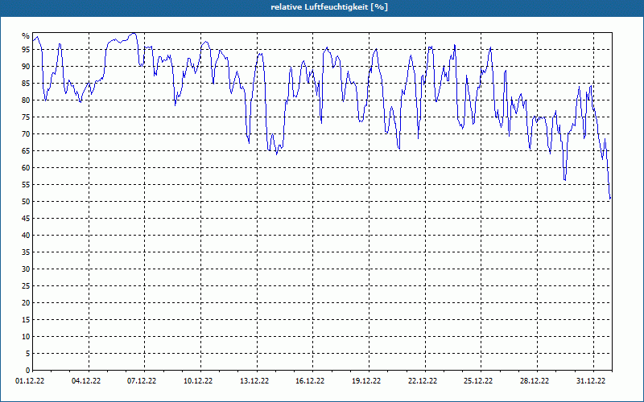Pick the y-axis value 75
The height and width of the screenshot is (402, 644).
click(26, 117)
